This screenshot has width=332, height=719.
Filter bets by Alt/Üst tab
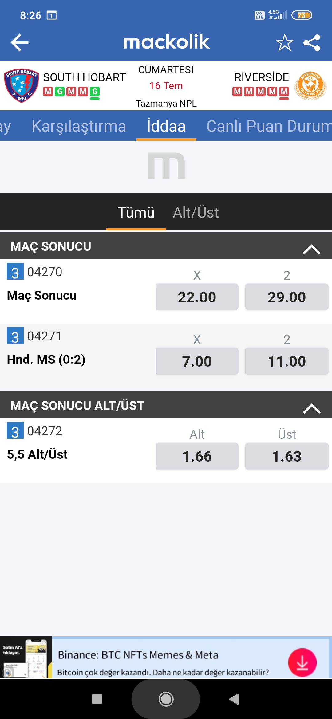click(x=196, y=212)
